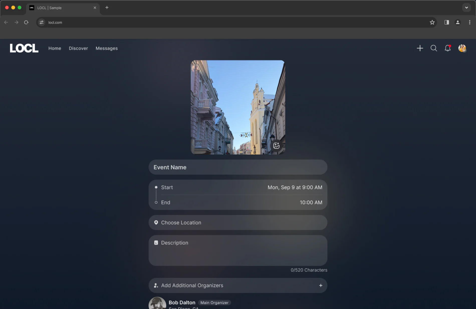Image resolution: width=476 pixels, height=309 pixels.
Task: Open the Chrome profile icon
Action: coord(458,22)
